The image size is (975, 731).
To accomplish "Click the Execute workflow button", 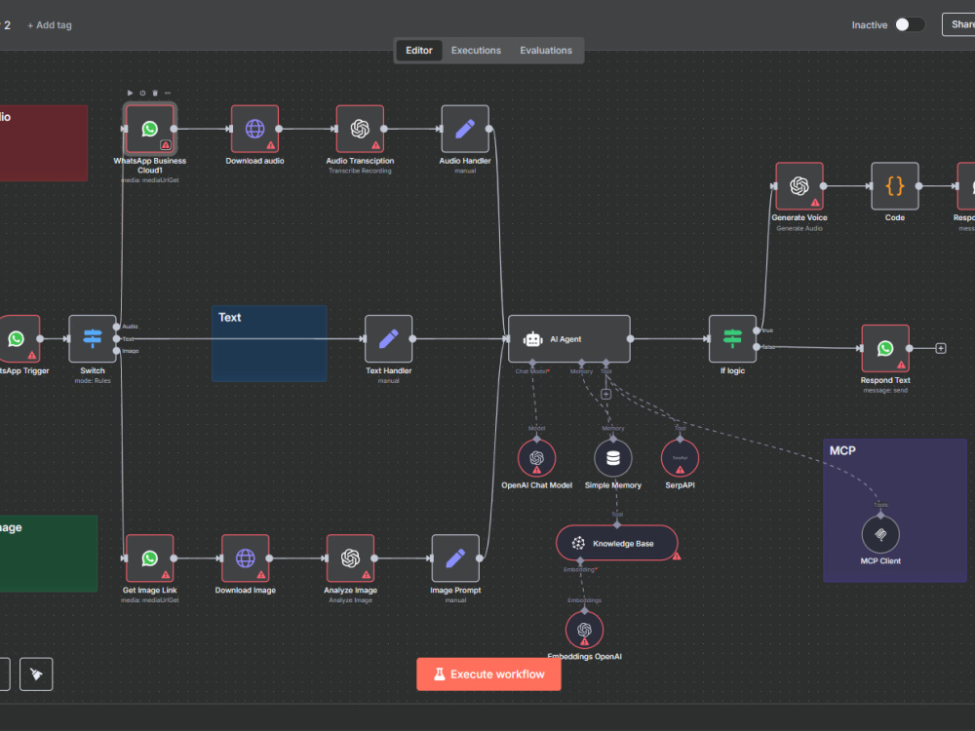I will coord(488,674).
